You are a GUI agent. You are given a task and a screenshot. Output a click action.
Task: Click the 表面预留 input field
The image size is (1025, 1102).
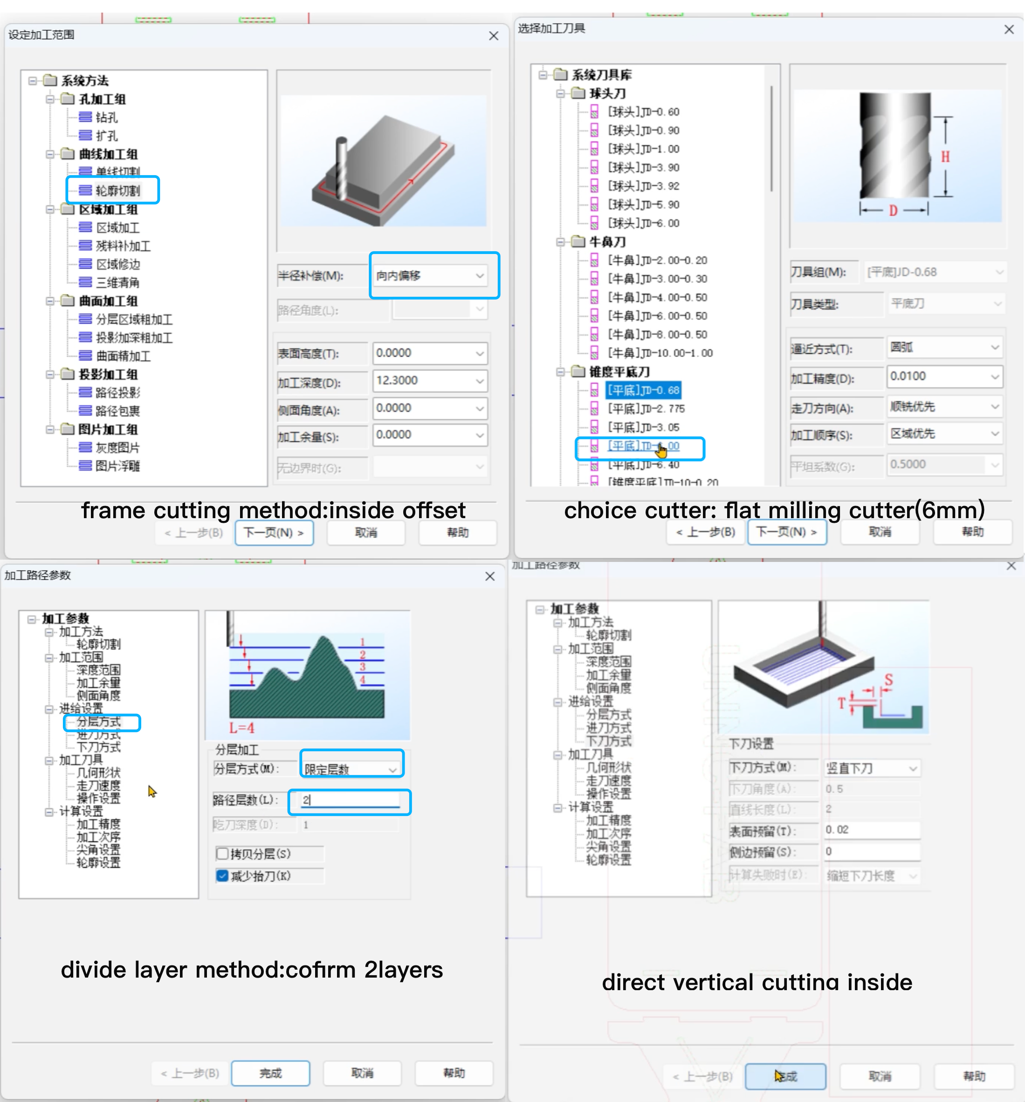coord(872,830)
